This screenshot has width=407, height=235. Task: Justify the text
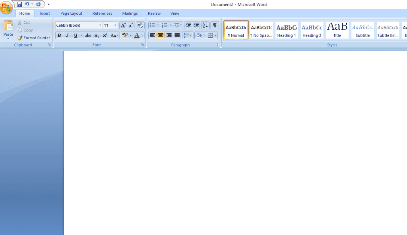[x=177, y=36]
